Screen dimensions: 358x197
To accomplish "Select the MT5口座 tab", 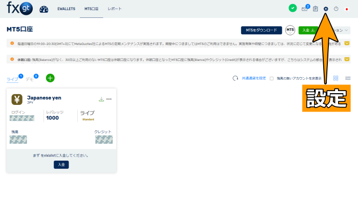I will coord(92,9).
